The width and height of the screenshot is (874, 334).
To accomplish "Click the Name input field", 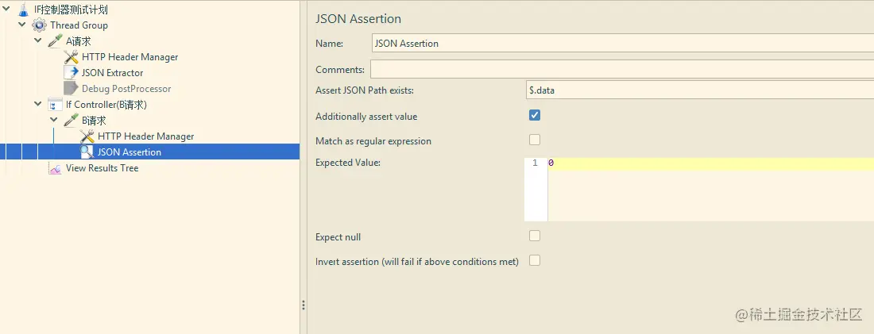I will click(623, 43).
